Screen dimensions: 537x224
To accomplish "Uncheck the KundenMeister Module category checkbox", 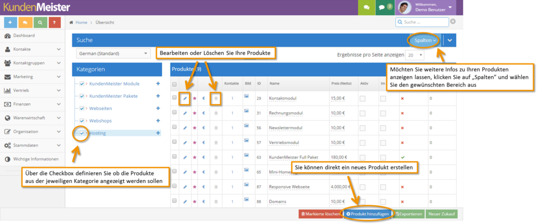I will coord(82,84).
